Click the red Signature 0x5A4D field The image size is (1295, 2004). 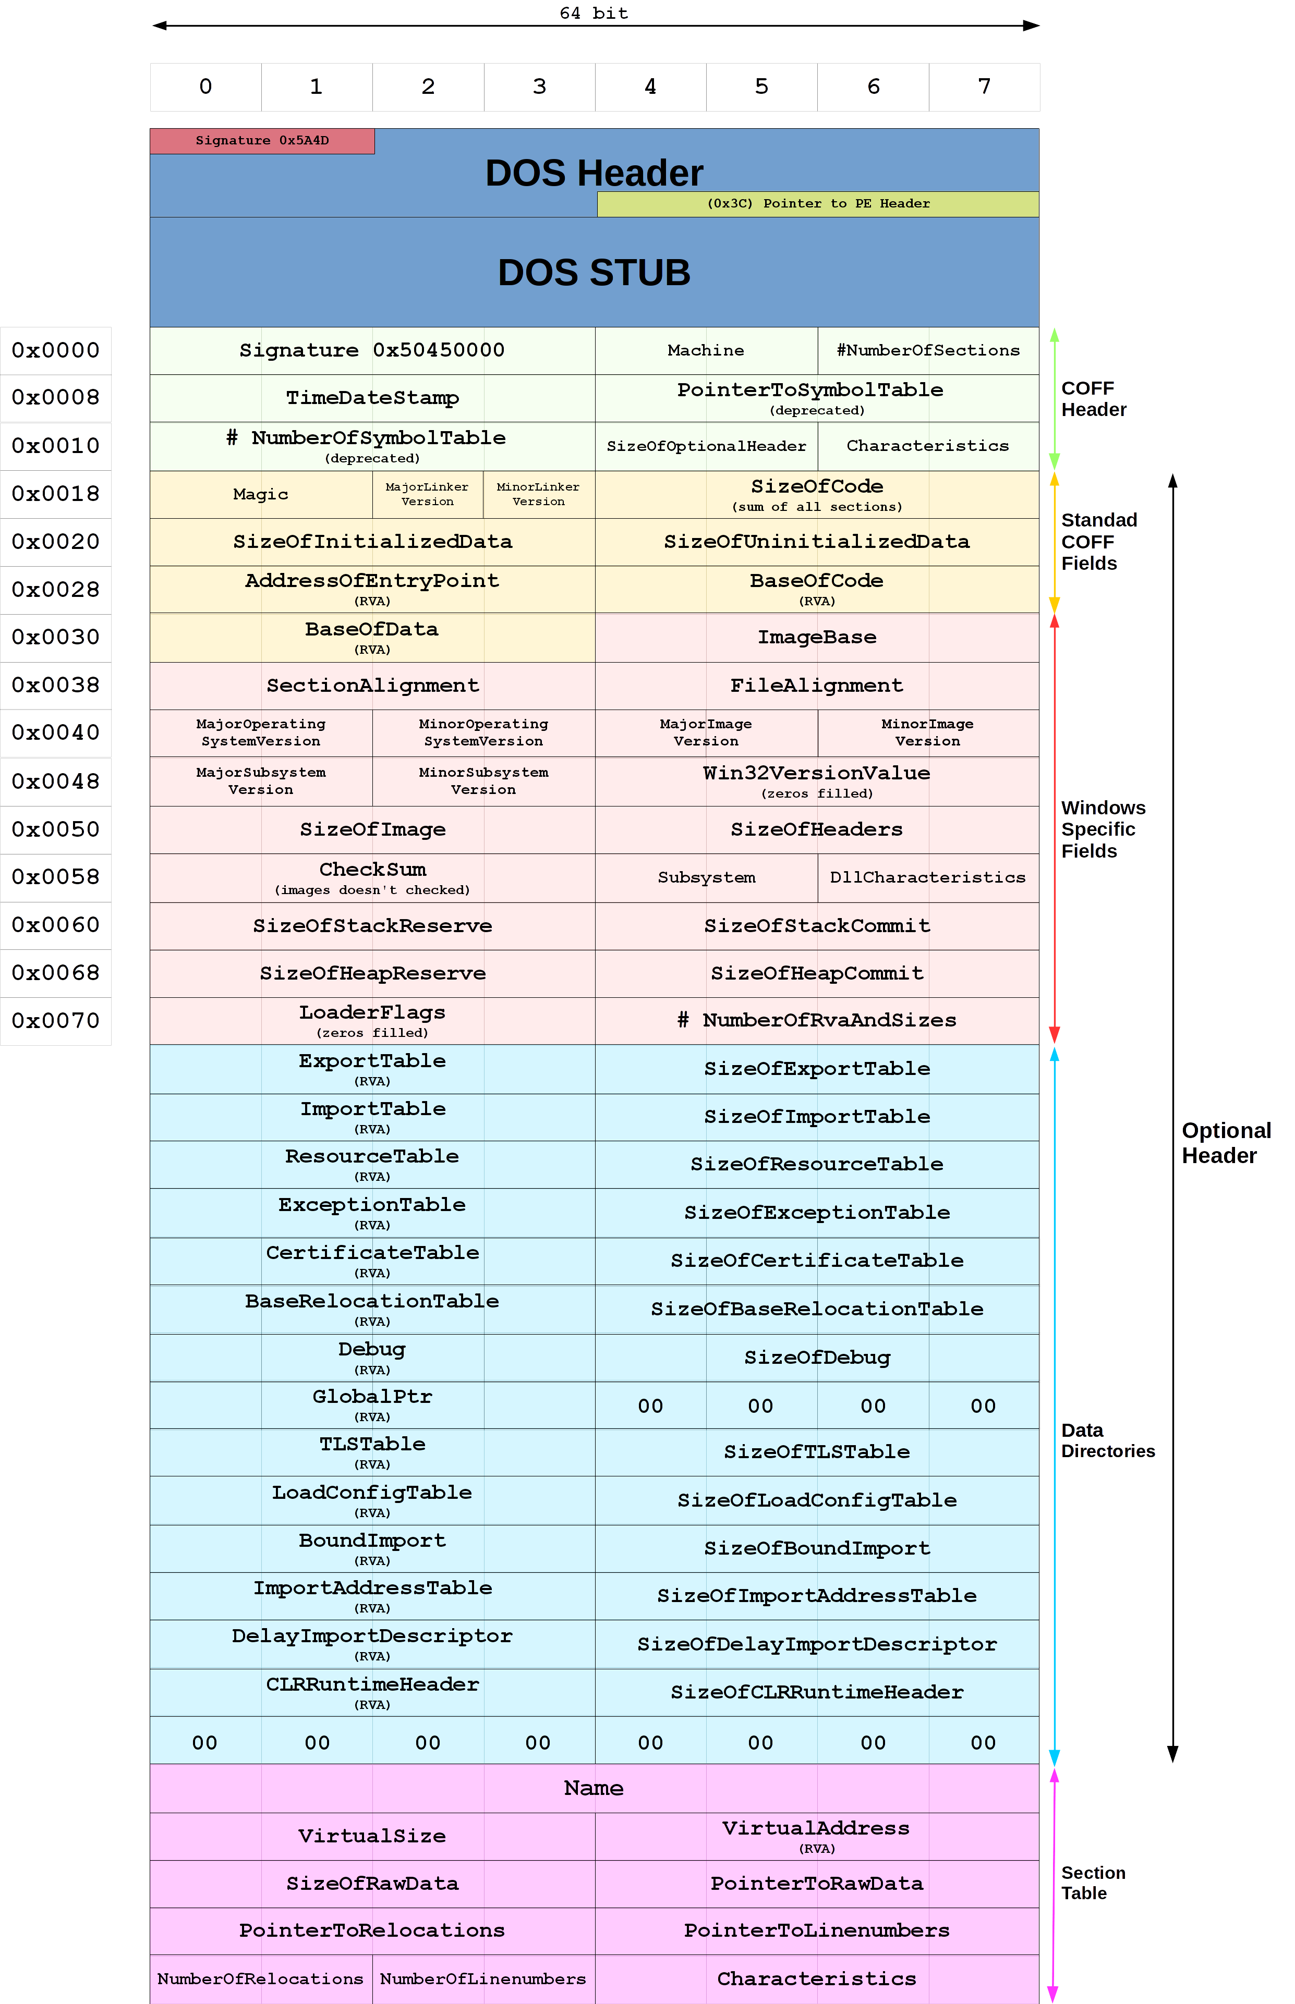point(262,140)
